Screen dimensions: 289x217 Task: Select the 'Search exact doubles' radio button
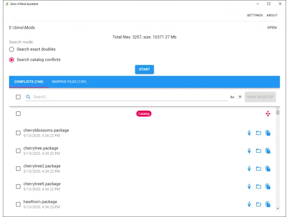[12, 49]
